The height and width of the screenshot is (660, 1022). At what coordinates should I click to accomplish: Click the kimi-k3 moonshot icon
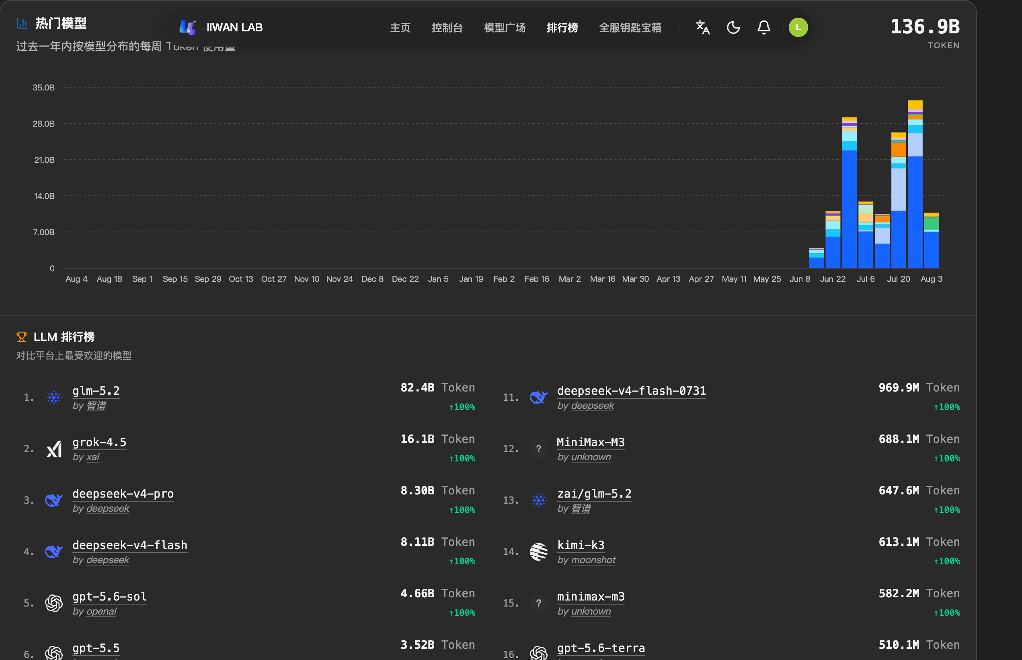click(x=539, y=552)
